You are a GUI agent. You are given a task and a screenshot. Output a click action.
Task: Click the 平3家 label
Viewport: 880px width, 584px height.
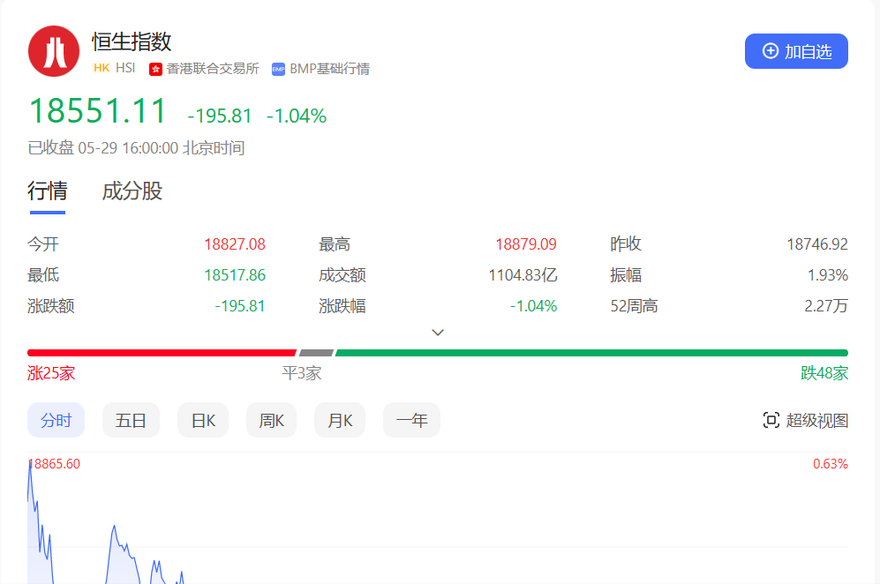click(302, 373)
